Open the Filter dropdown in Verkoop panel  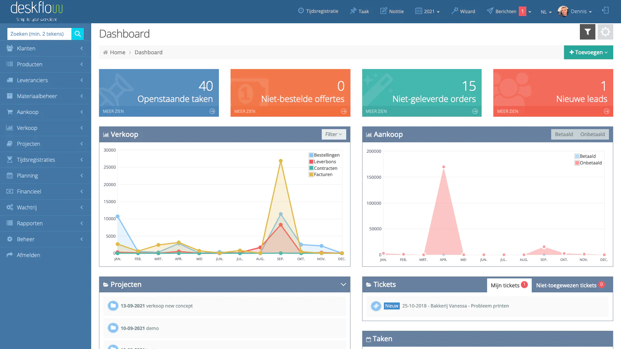point(333,134)
